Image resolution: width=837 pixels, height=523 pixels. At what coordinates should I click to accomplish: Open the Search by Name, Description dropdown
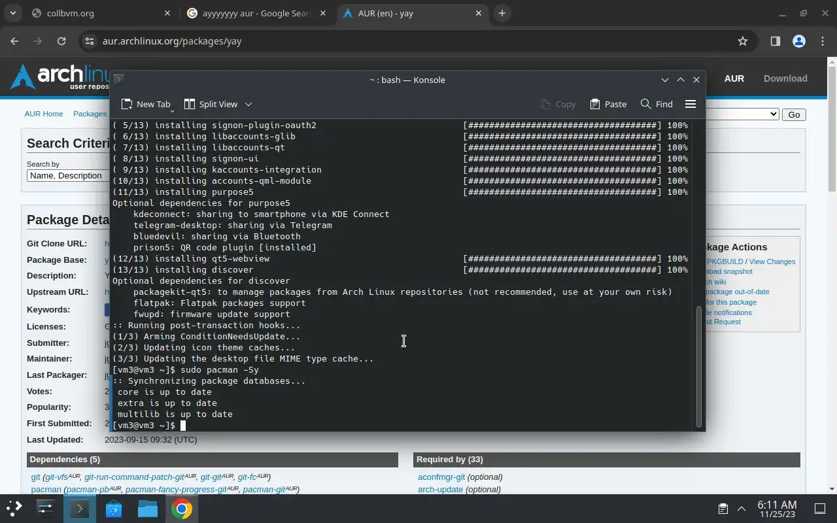coord(68,175)
